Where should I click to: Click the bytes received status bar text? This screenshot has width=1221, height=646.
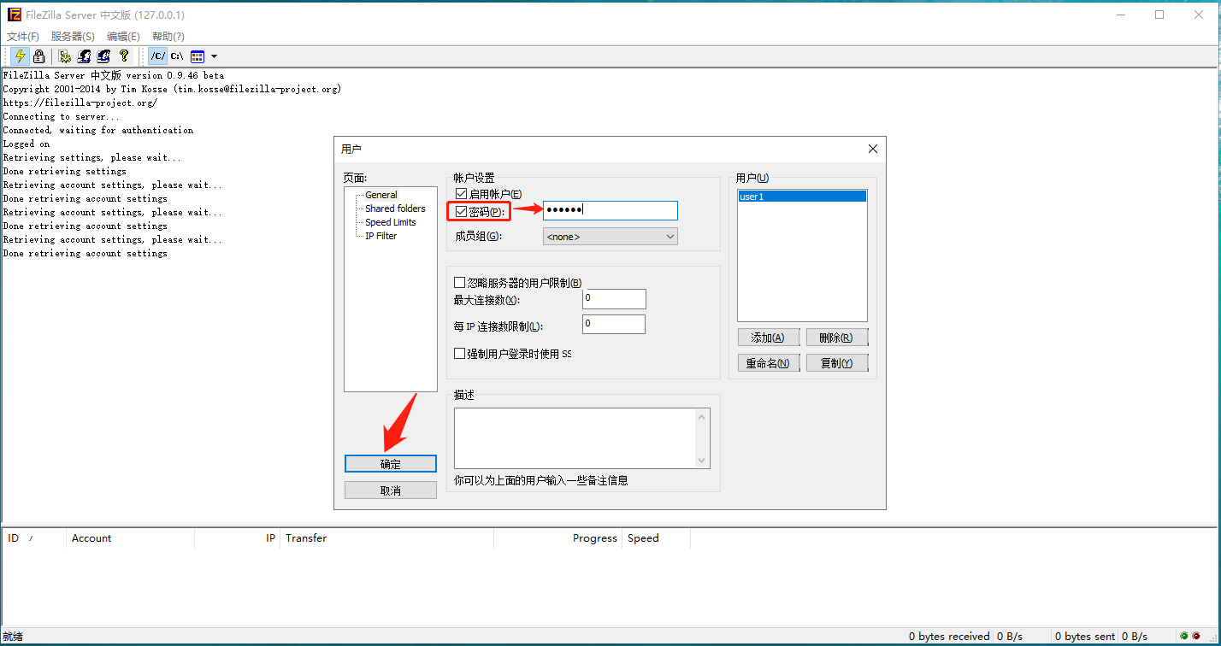pos(949,636)
